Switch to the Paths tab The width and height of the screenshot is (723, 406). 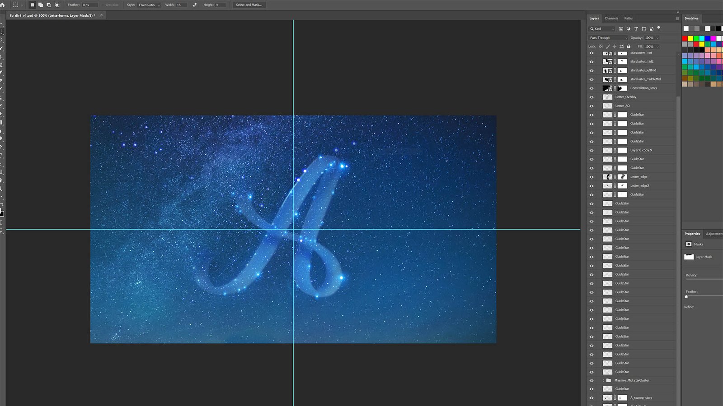[628, 18]
